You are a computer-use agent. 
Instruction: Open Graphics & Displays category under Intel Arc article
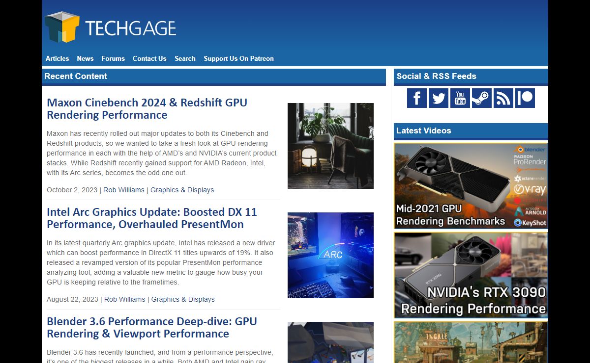pos(183,299)
